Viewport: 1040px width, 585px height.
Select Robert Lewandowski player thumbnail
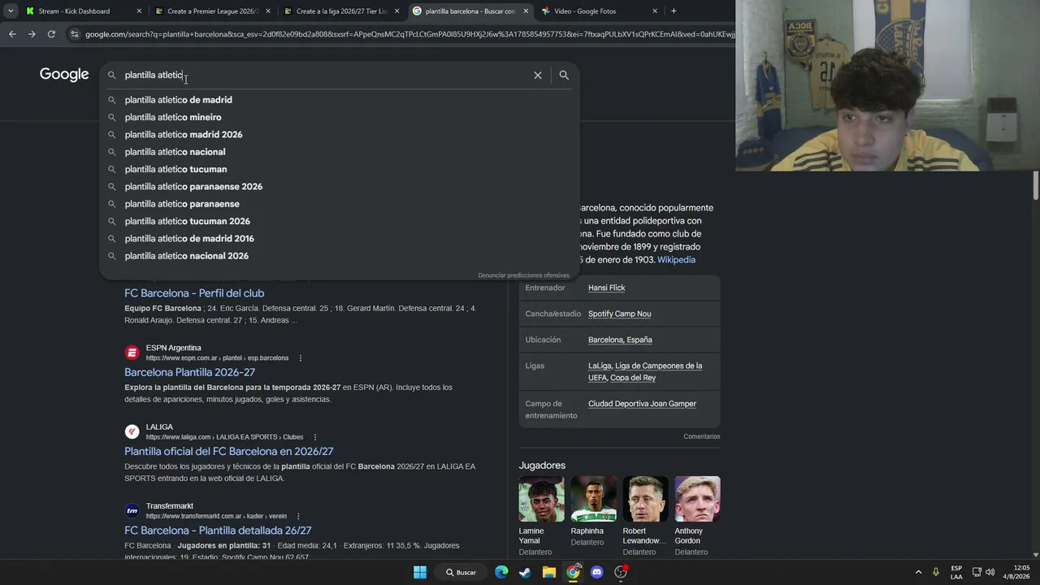point(646,499)
